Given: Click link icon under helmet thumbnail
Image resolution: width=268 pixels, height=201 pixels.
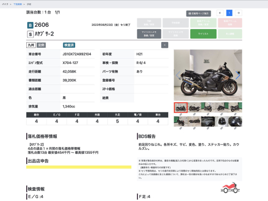Looking at the screenshot, I should coord(221,128).
